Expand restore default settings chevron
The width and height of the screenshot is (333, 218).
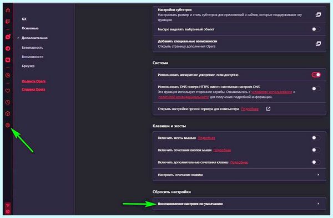pos(318,204)
